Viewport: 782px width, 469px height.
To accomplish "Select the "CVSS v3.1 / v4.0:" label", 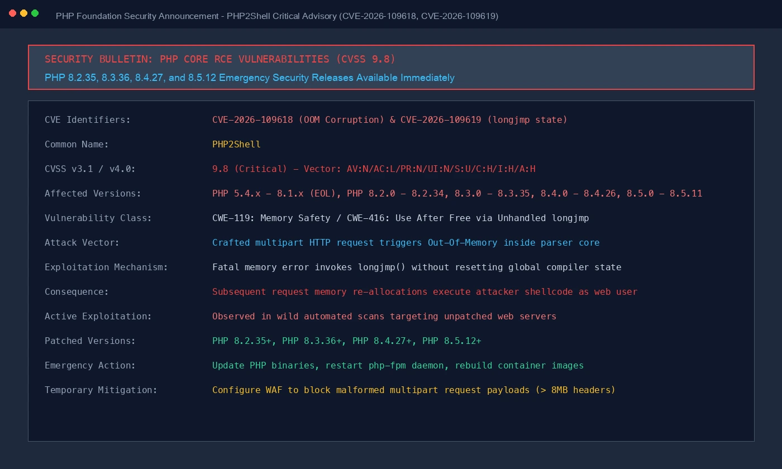I will [x=90, y=169].
